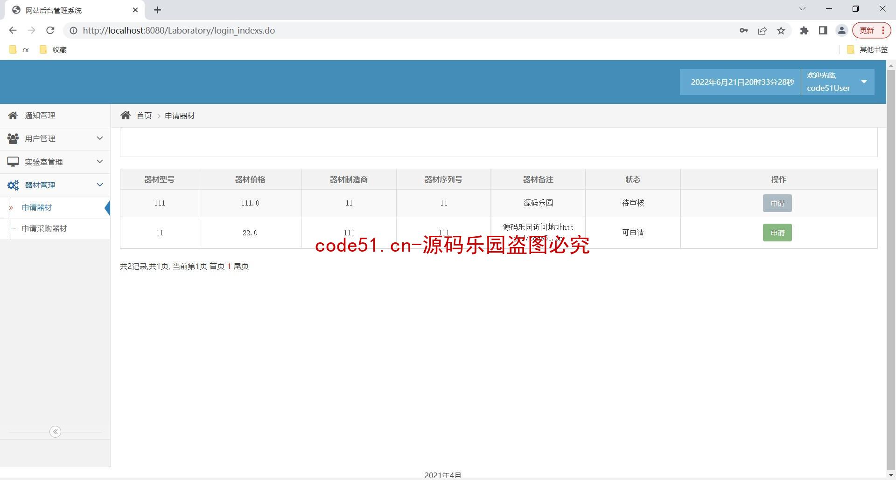The width and height of the screenshot is (896, 480).
Task: Click the site information icon in the address bar
Action: (x=73, y=30)
